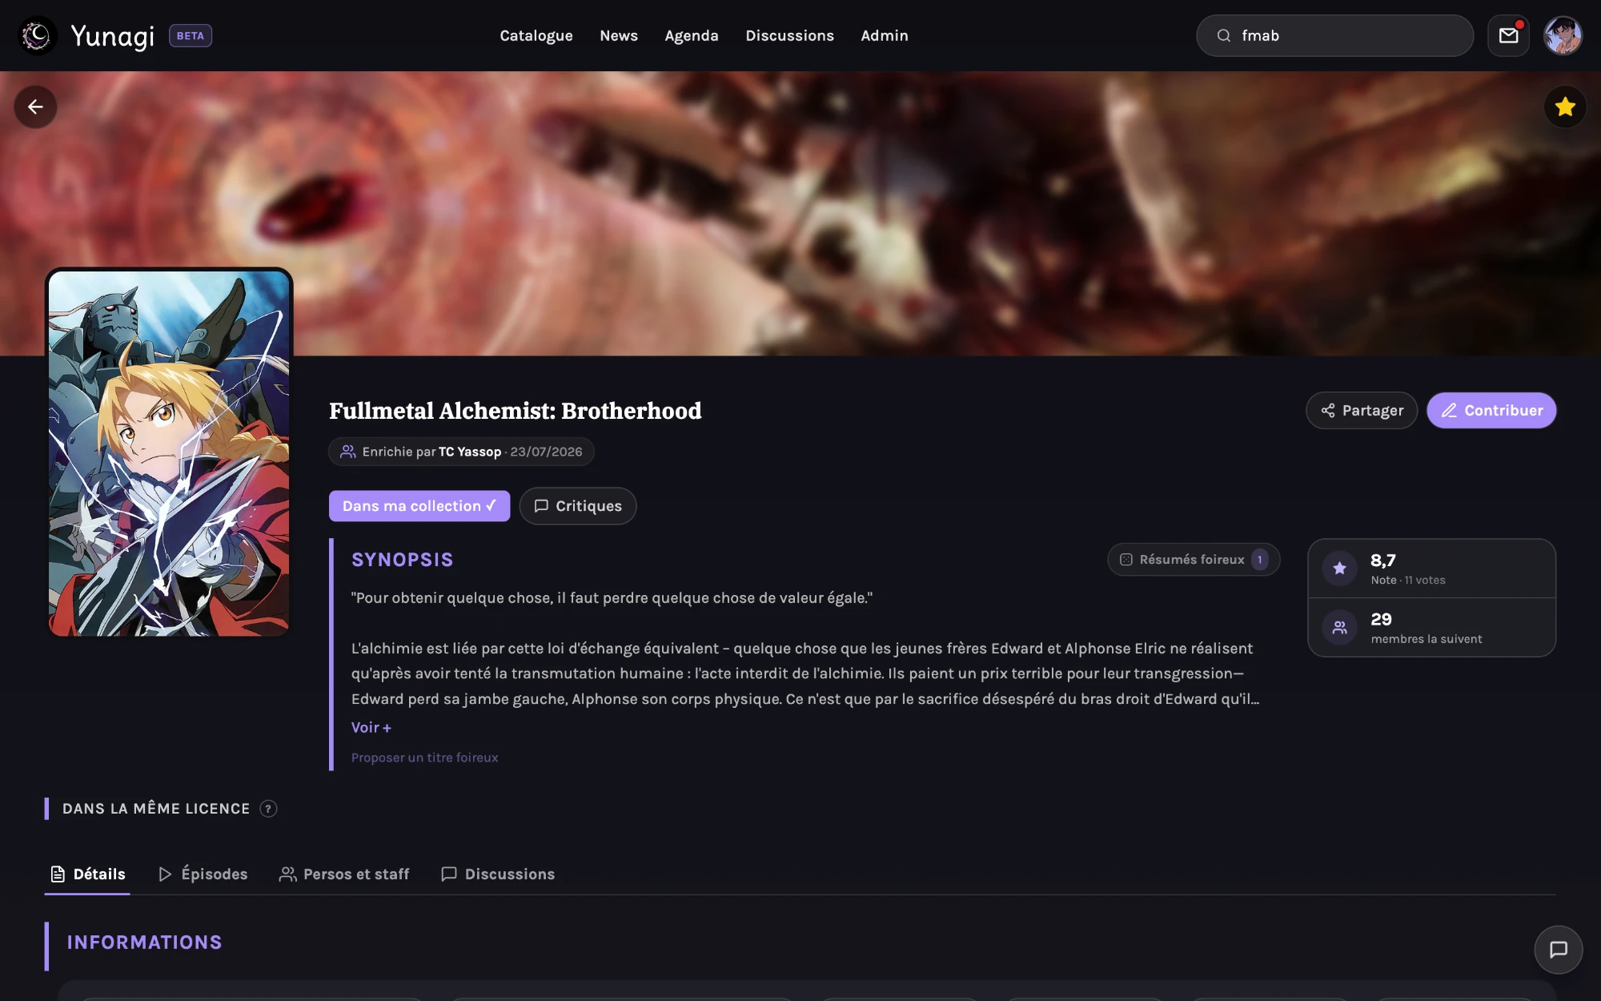Viewport: 1601px width, 1001px height.
Task: Open the Critiques button
Action: pyautogui.click(x=578, y=505)
